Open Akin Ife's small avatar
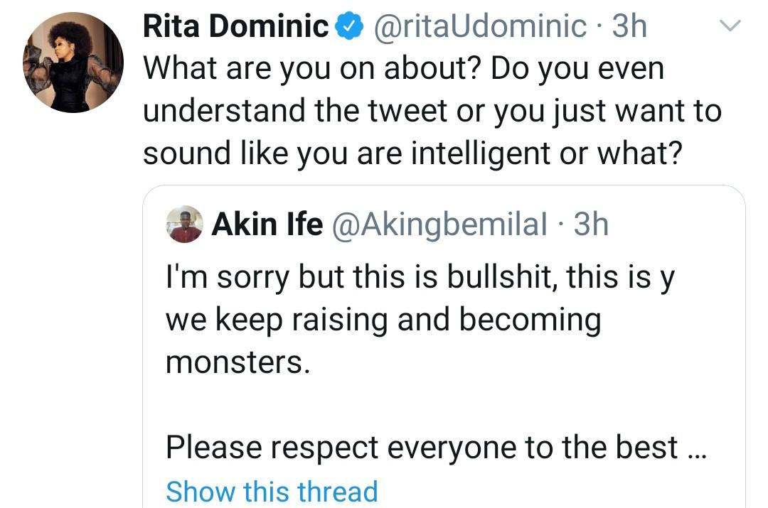 pyautogui.click(x=186, y=225)
